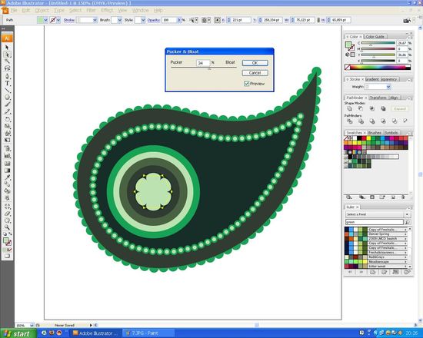
Task: Click the Adobe Illustrator taskbar button
Action: 95,333
